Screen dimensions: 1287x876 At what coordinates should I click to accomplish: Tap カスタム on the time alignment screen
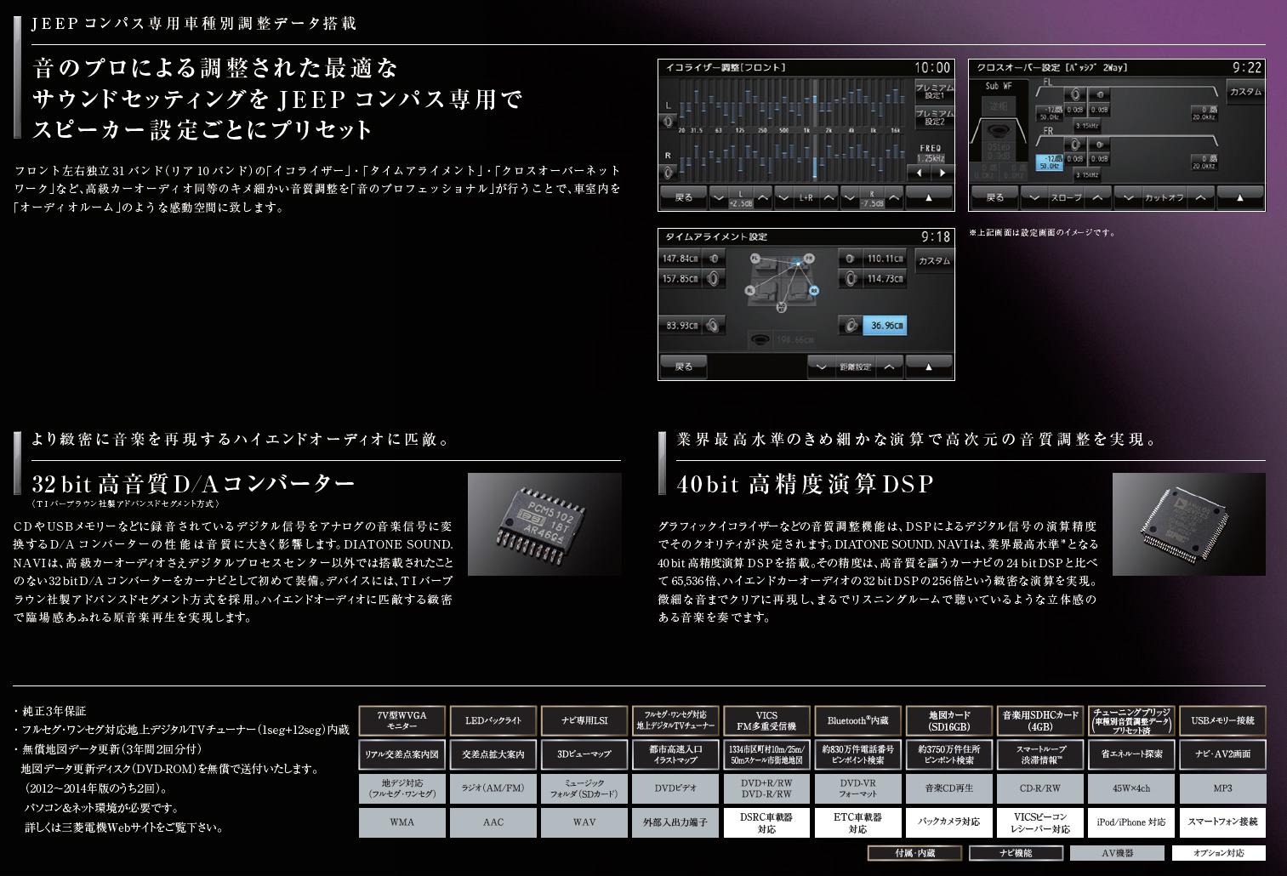935,261
